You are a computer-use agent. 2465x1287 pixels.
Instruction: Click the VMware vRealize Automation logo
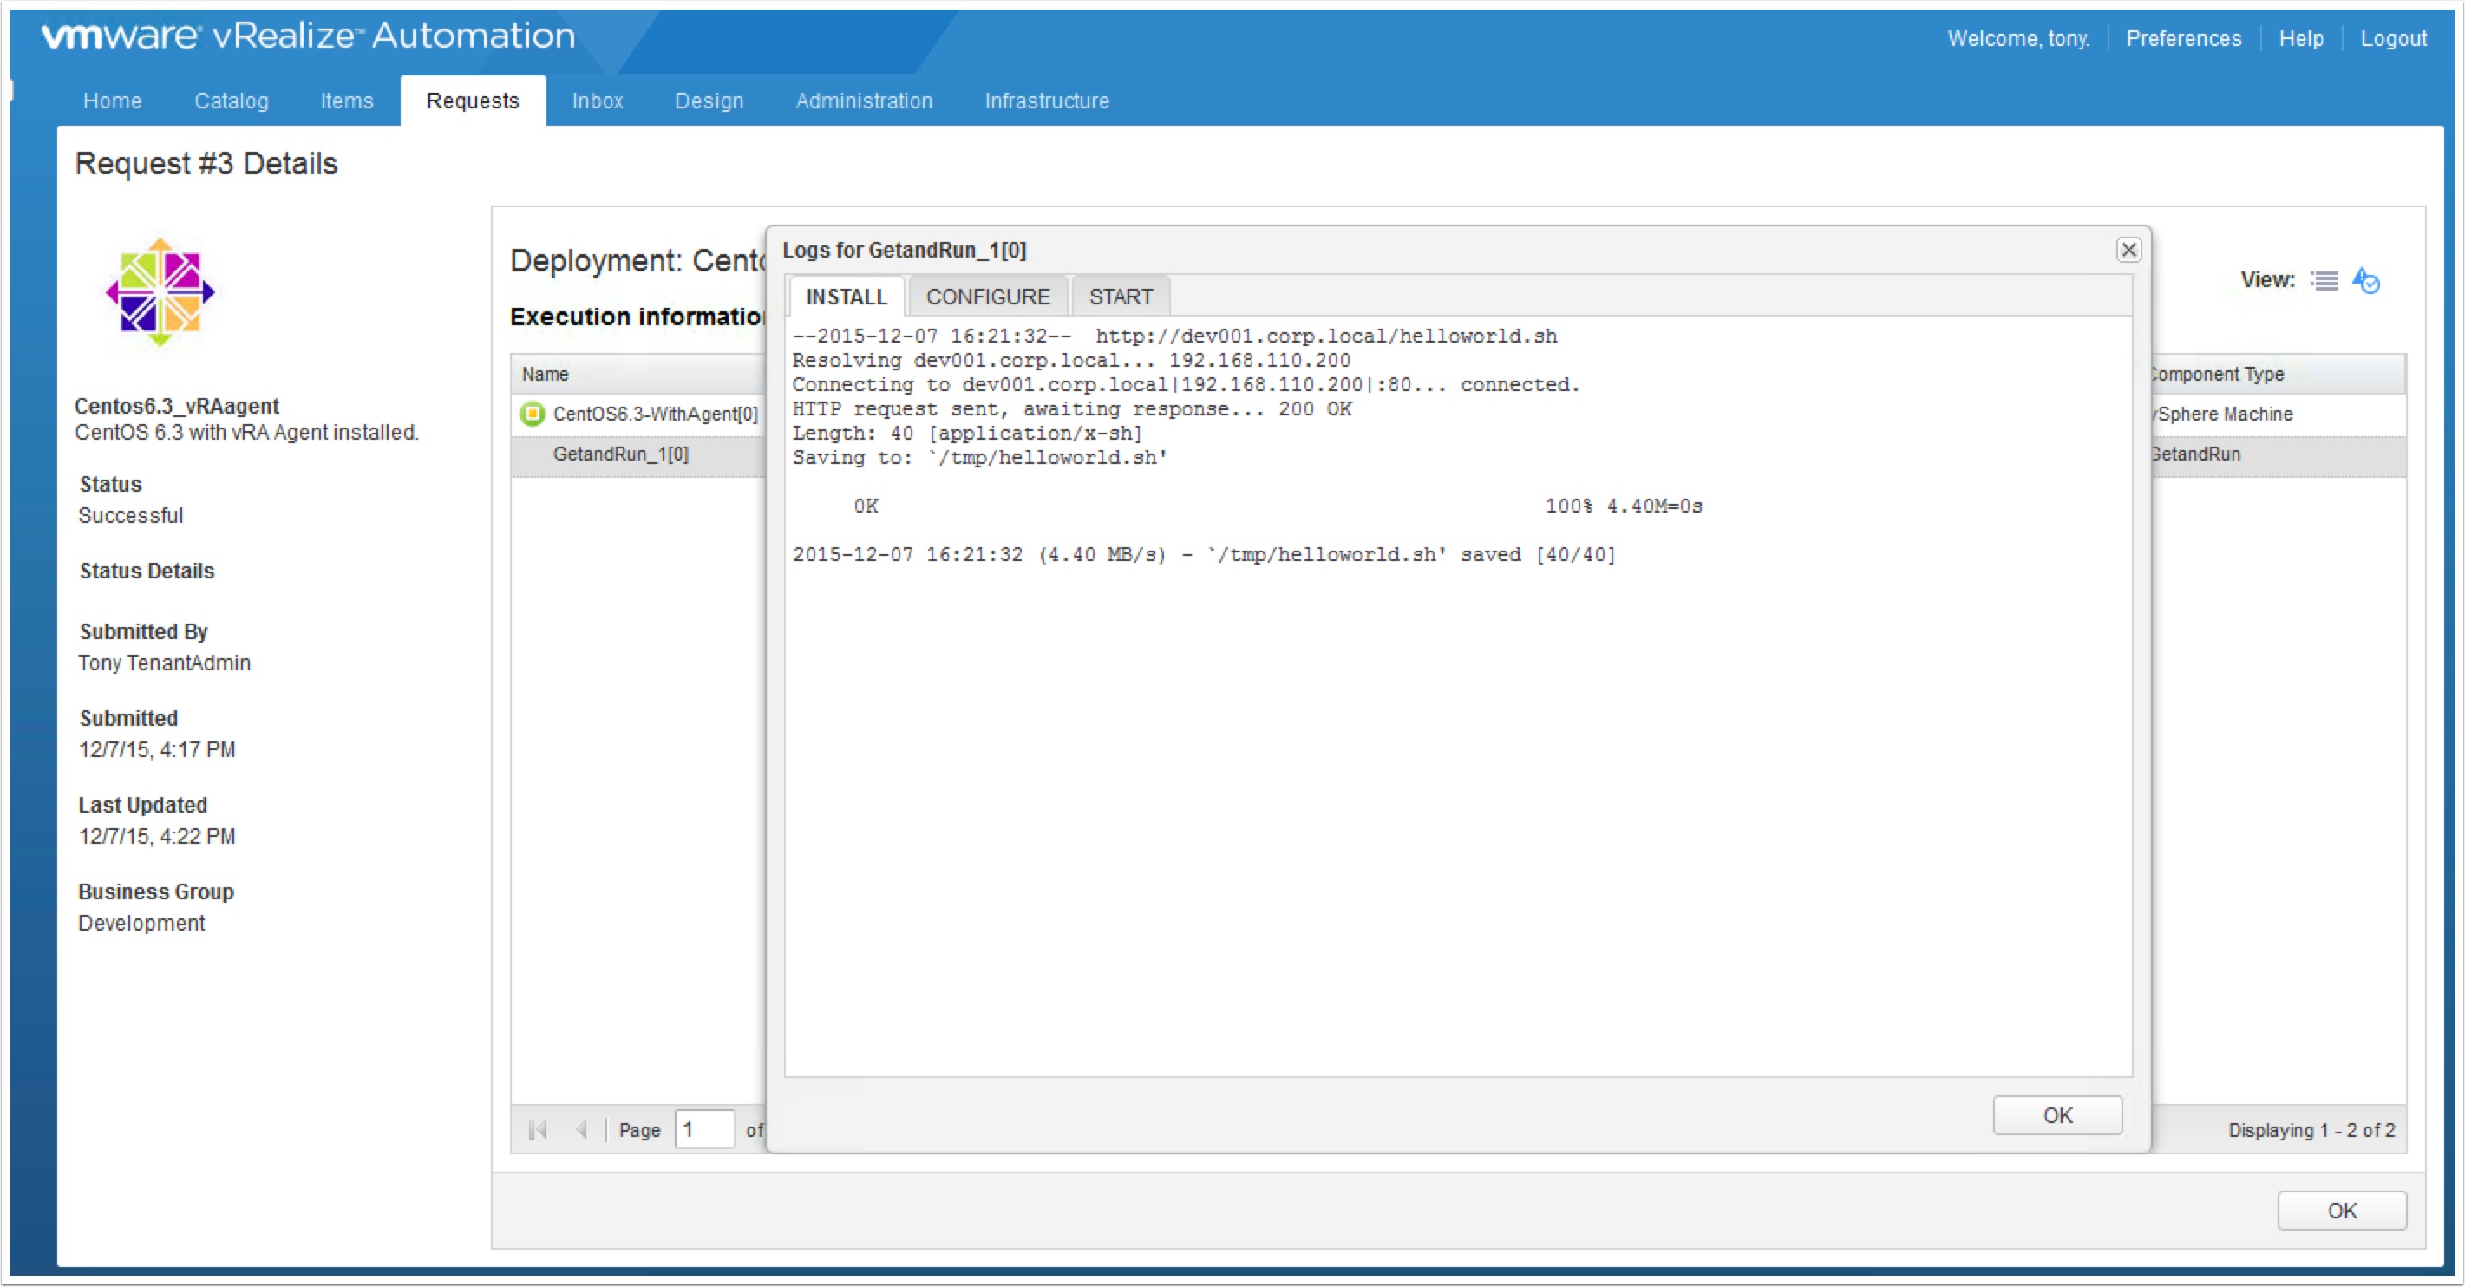[x=307, y=36]
